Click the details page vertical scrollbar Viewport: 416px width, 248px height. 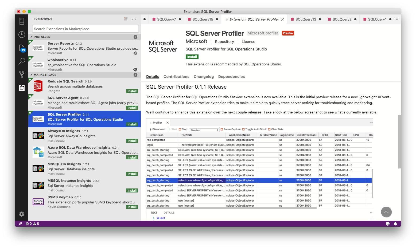[x=399, y=141]
